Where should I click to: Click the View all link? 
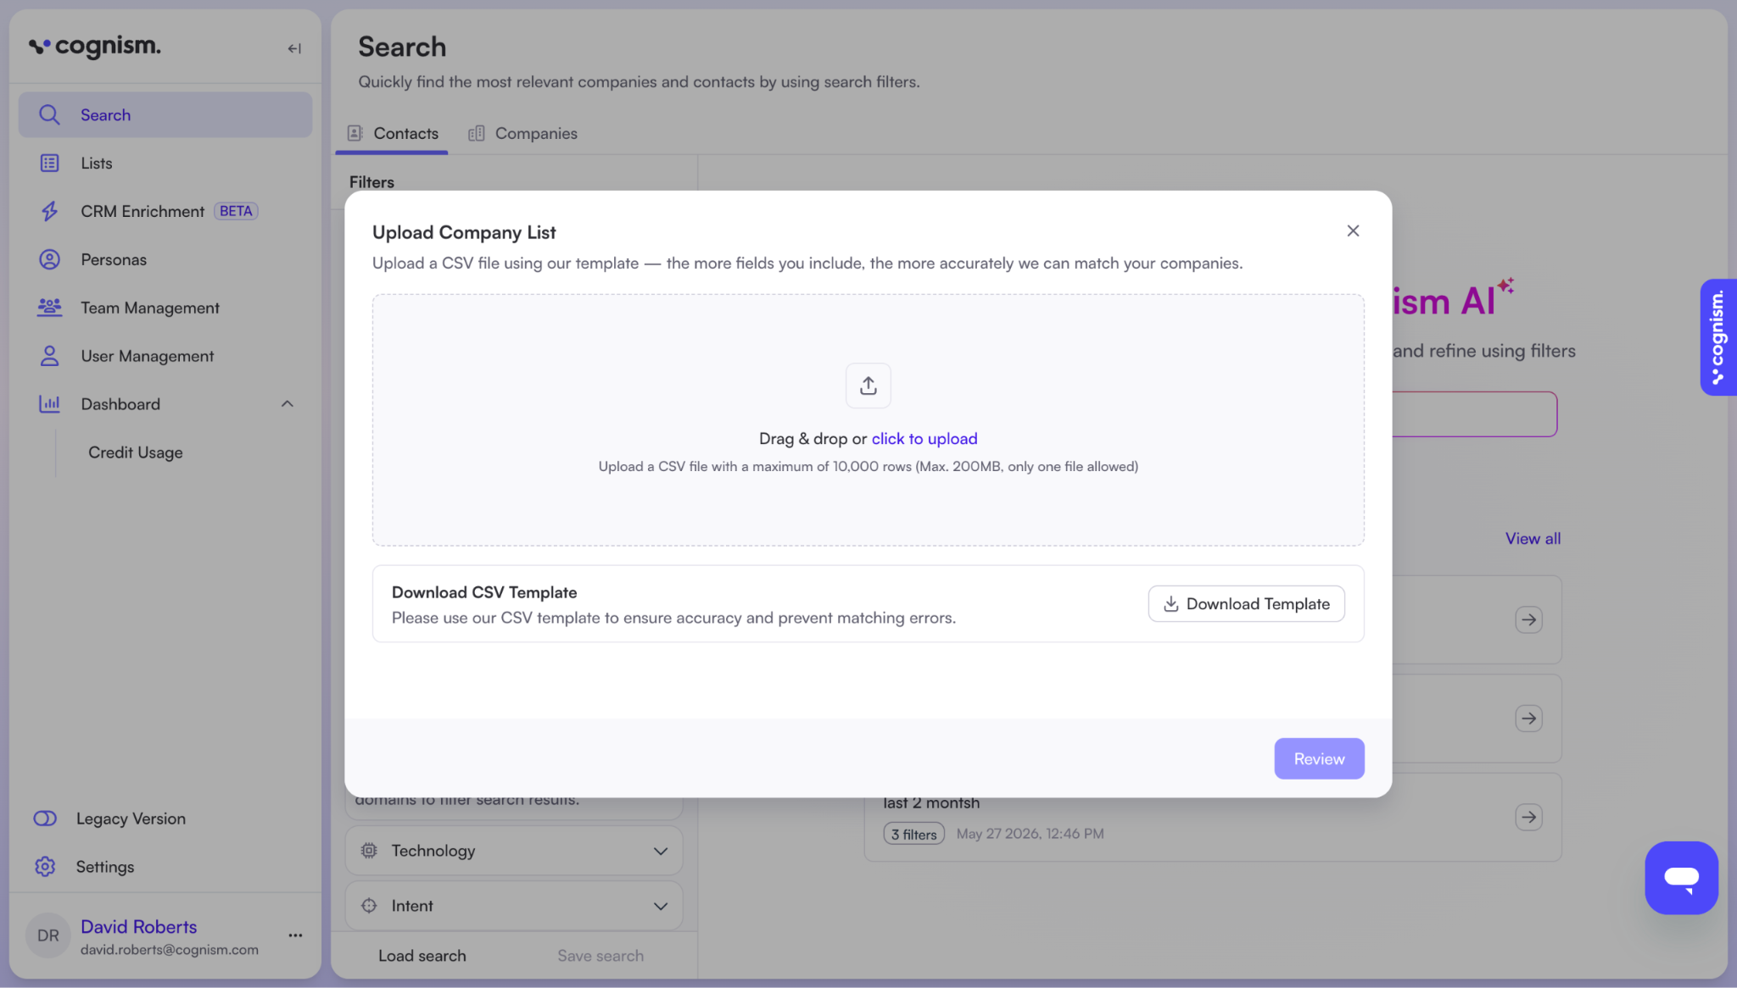coord(1533,538)
